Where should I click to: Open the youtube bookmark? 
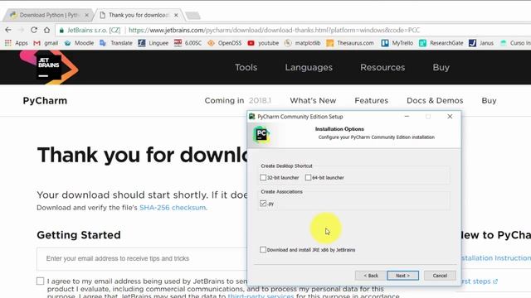click(x=263, y=43)
